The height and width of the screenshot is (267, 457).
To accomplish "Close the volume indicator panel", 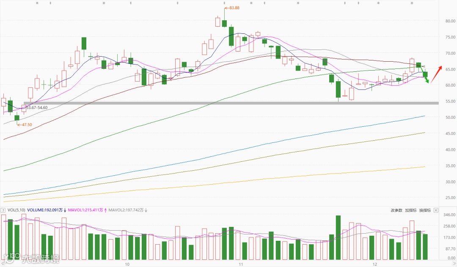I will click(x=436, y=210).
